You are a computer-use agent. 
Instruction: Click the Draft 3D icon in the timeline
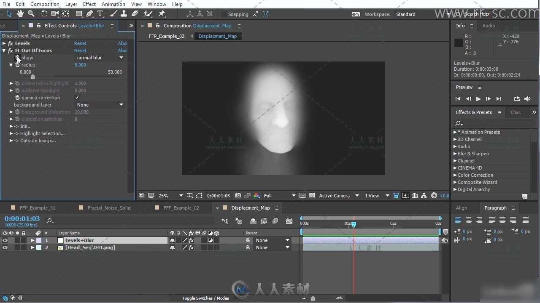click(x=239, y=221)
